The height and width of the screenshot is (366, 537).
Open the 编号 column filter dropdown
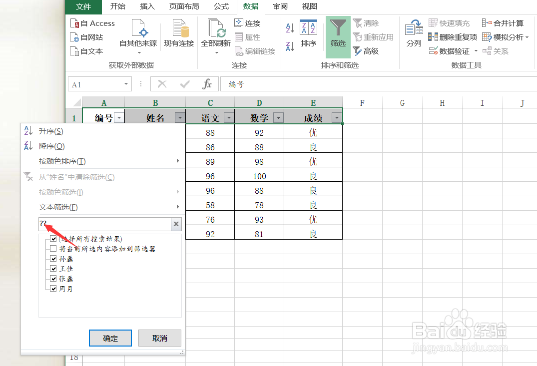pyautogui.click(x=118, y=117)
